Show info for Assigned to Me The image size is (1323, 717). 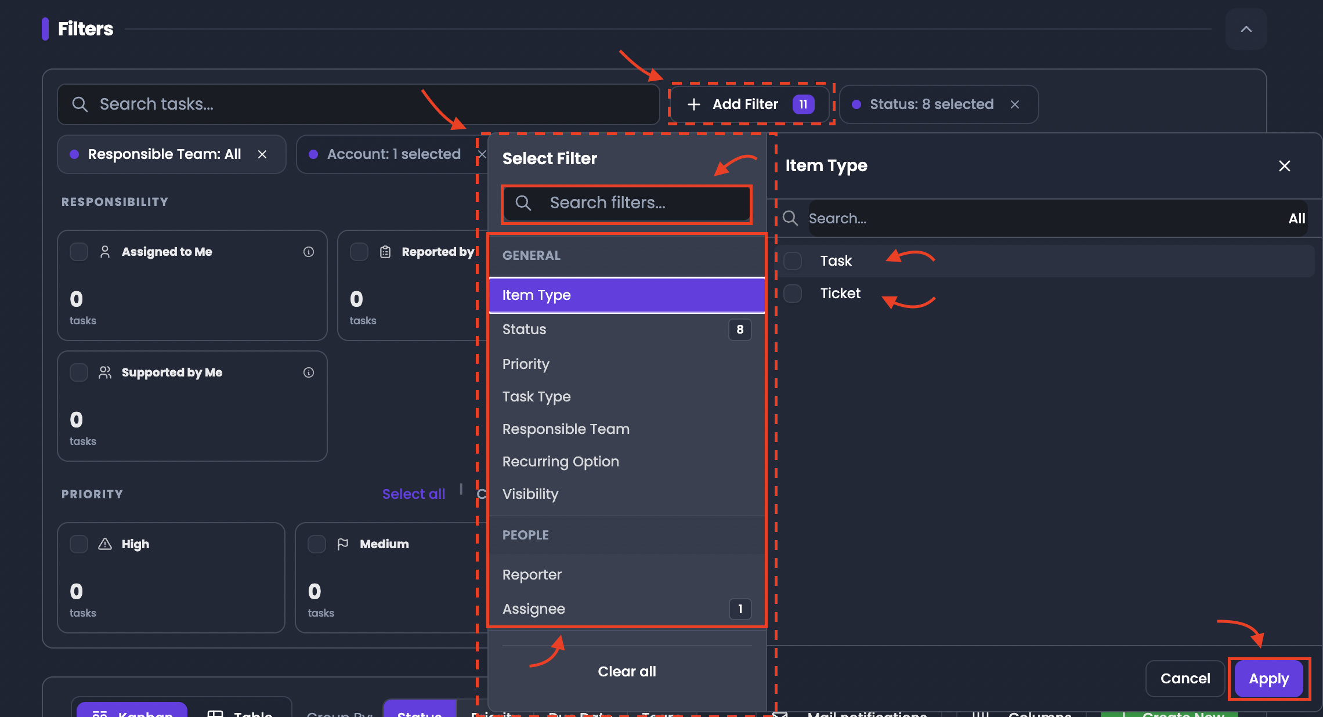[309, 252]
